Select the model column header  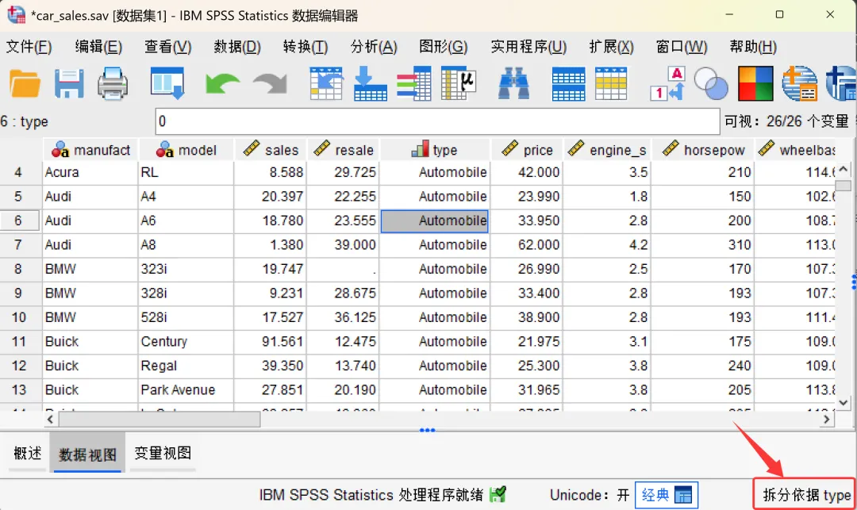click(x=186, y=150)
